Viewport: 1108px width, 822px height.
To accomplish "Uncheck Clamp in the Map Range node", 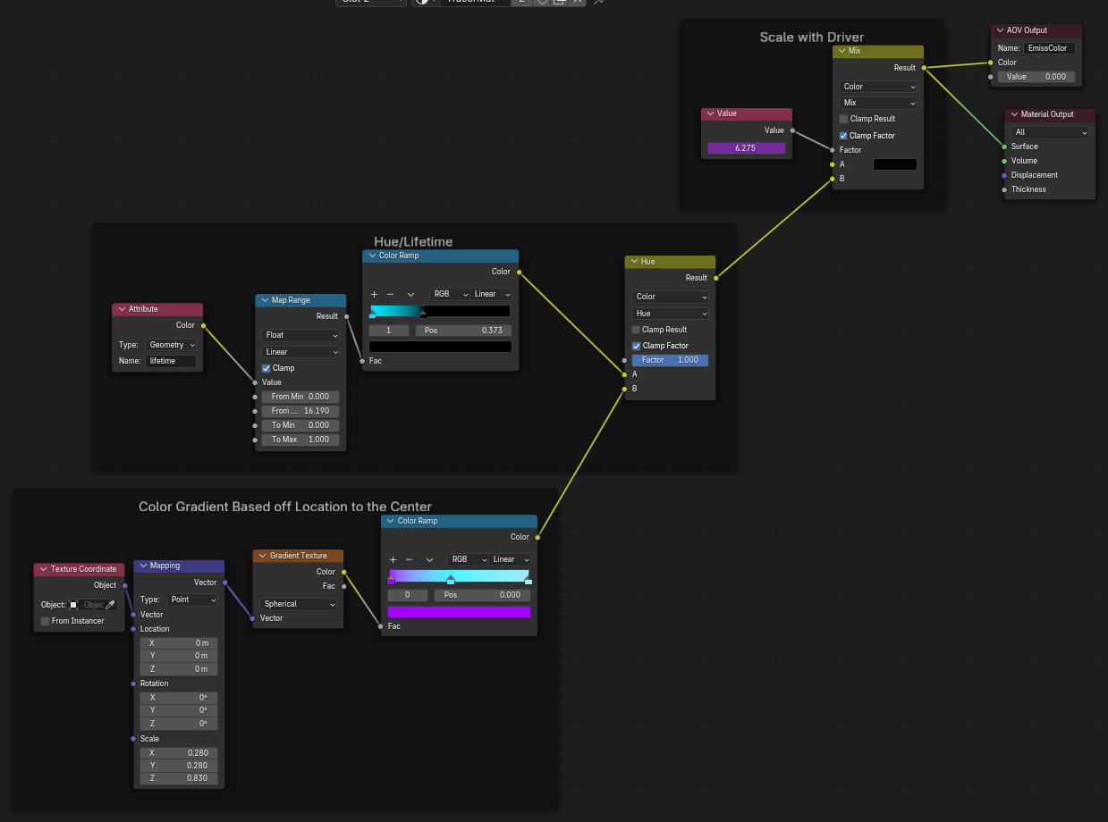I will 266,368.
